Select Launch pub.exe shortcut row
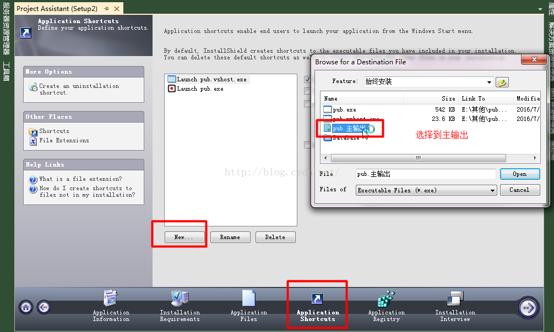Viewport: 554px width, 332px height. (x=195, y=88)
